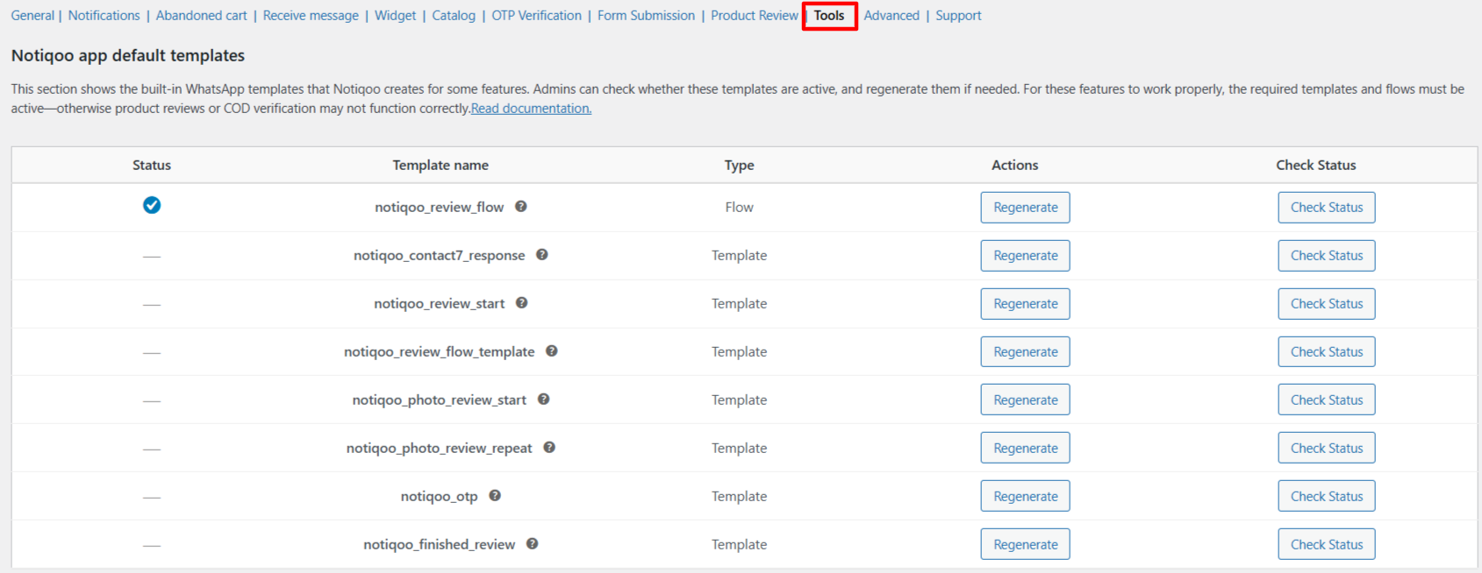Screen dimensions: 1482x573
Task: Open the General tab
Action: coord(32,16)
